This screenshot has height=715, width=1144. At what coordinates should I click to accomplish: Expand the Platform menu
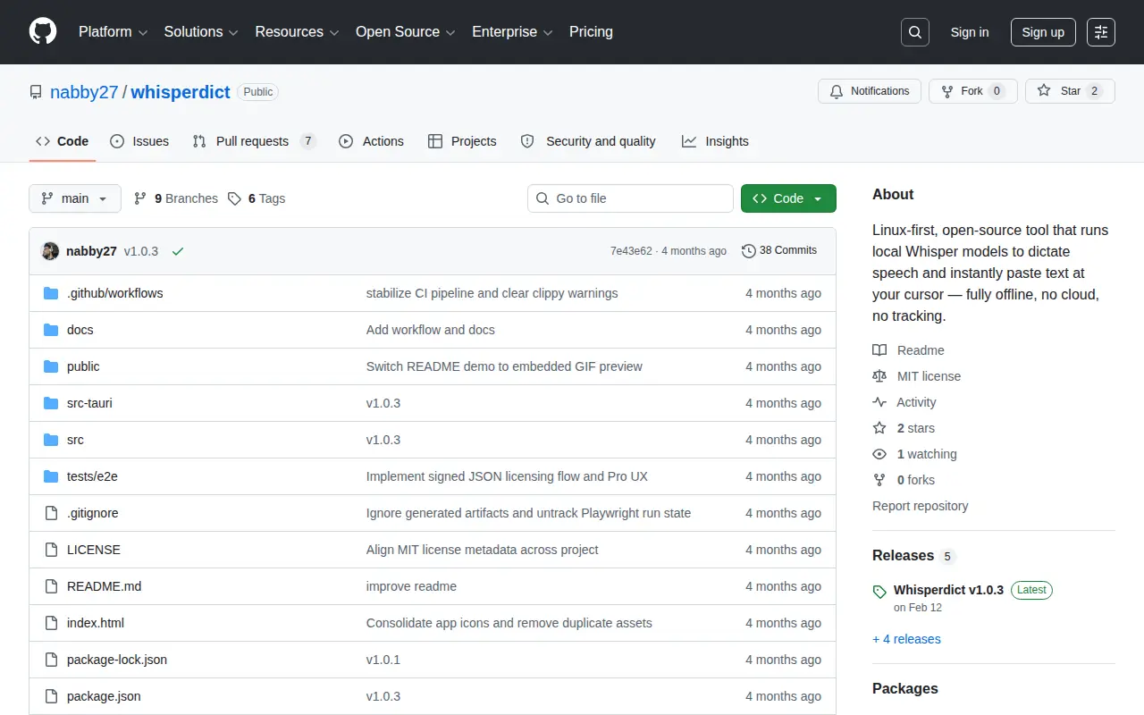[x=114, y=31]
